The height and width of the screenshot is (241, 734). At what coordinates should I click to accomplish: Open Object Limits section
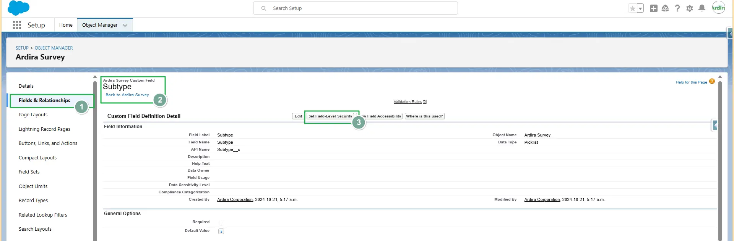33,186
